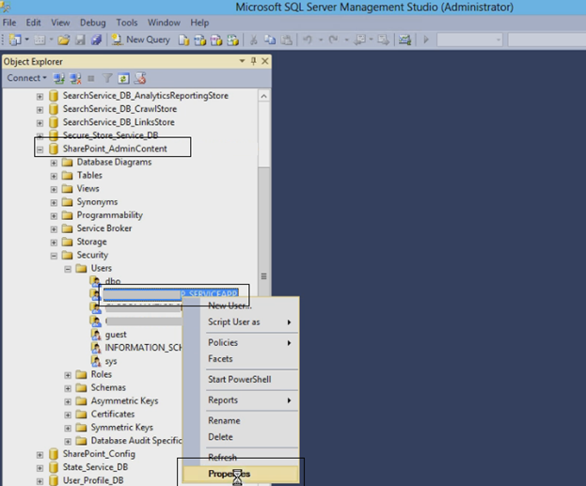
Task: Select the dbo user
Action: pyautogui.click(x=113, y=281)
